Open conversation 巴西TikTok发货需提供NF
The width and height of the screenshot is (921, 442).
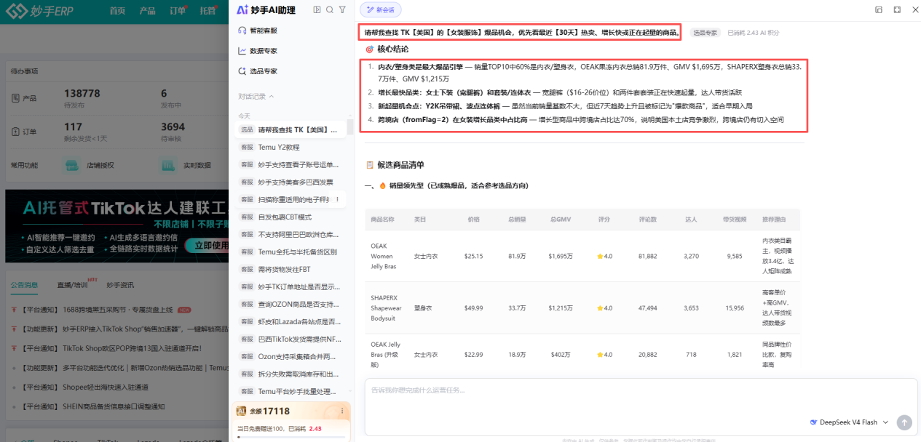[x=290, y=339]
